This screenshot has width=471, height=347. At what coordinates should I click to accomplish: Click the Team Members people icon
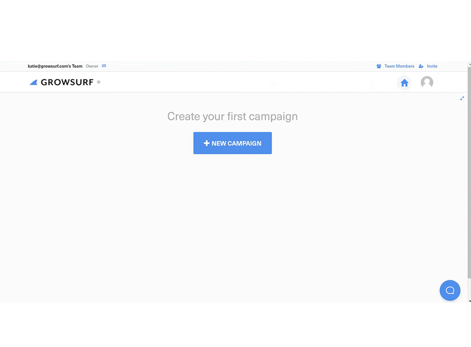click(x=379, y=66)
